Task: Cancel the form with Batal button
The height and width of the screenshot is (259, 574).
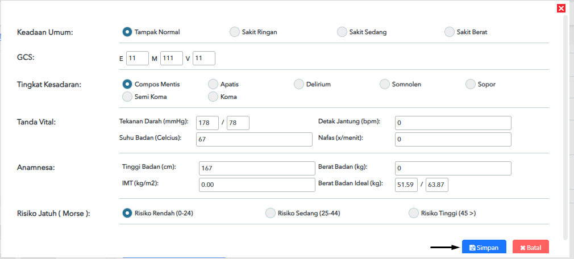Action: tap(531, 248)
